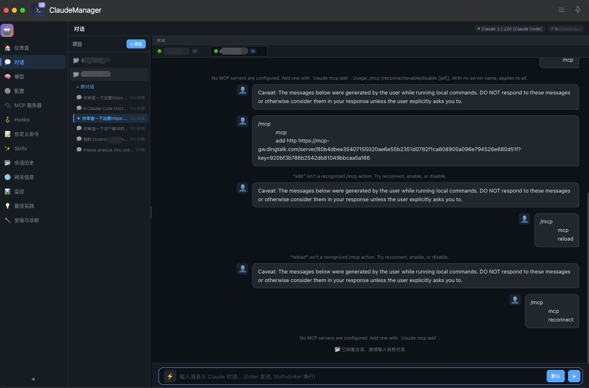The height and width of the screenshot is (388, 589).
Task: Open the Skills page
Action: pyautogui.click(x=33, y=149)
